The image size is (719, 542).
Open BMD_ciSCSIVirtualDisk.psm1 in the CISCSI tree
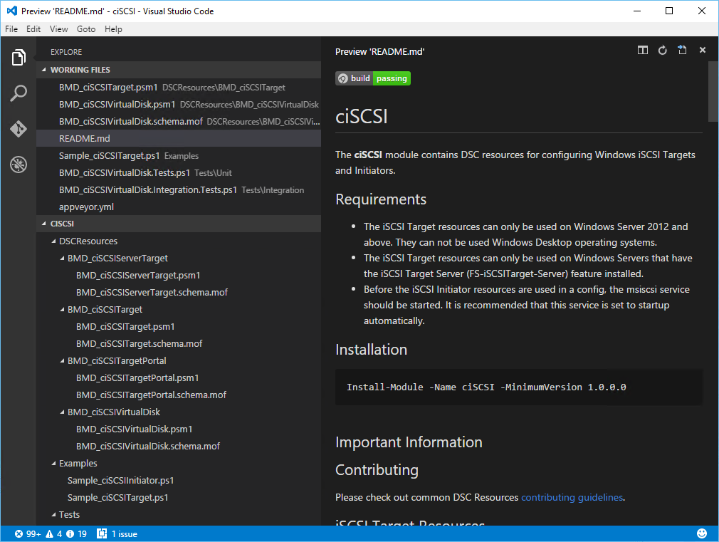click(179, 429)
